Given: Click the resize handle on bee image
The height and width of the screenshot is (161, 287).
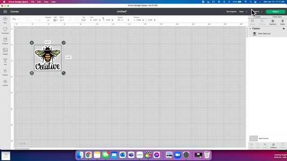Looking at the screenshot, I should [64, 73].
